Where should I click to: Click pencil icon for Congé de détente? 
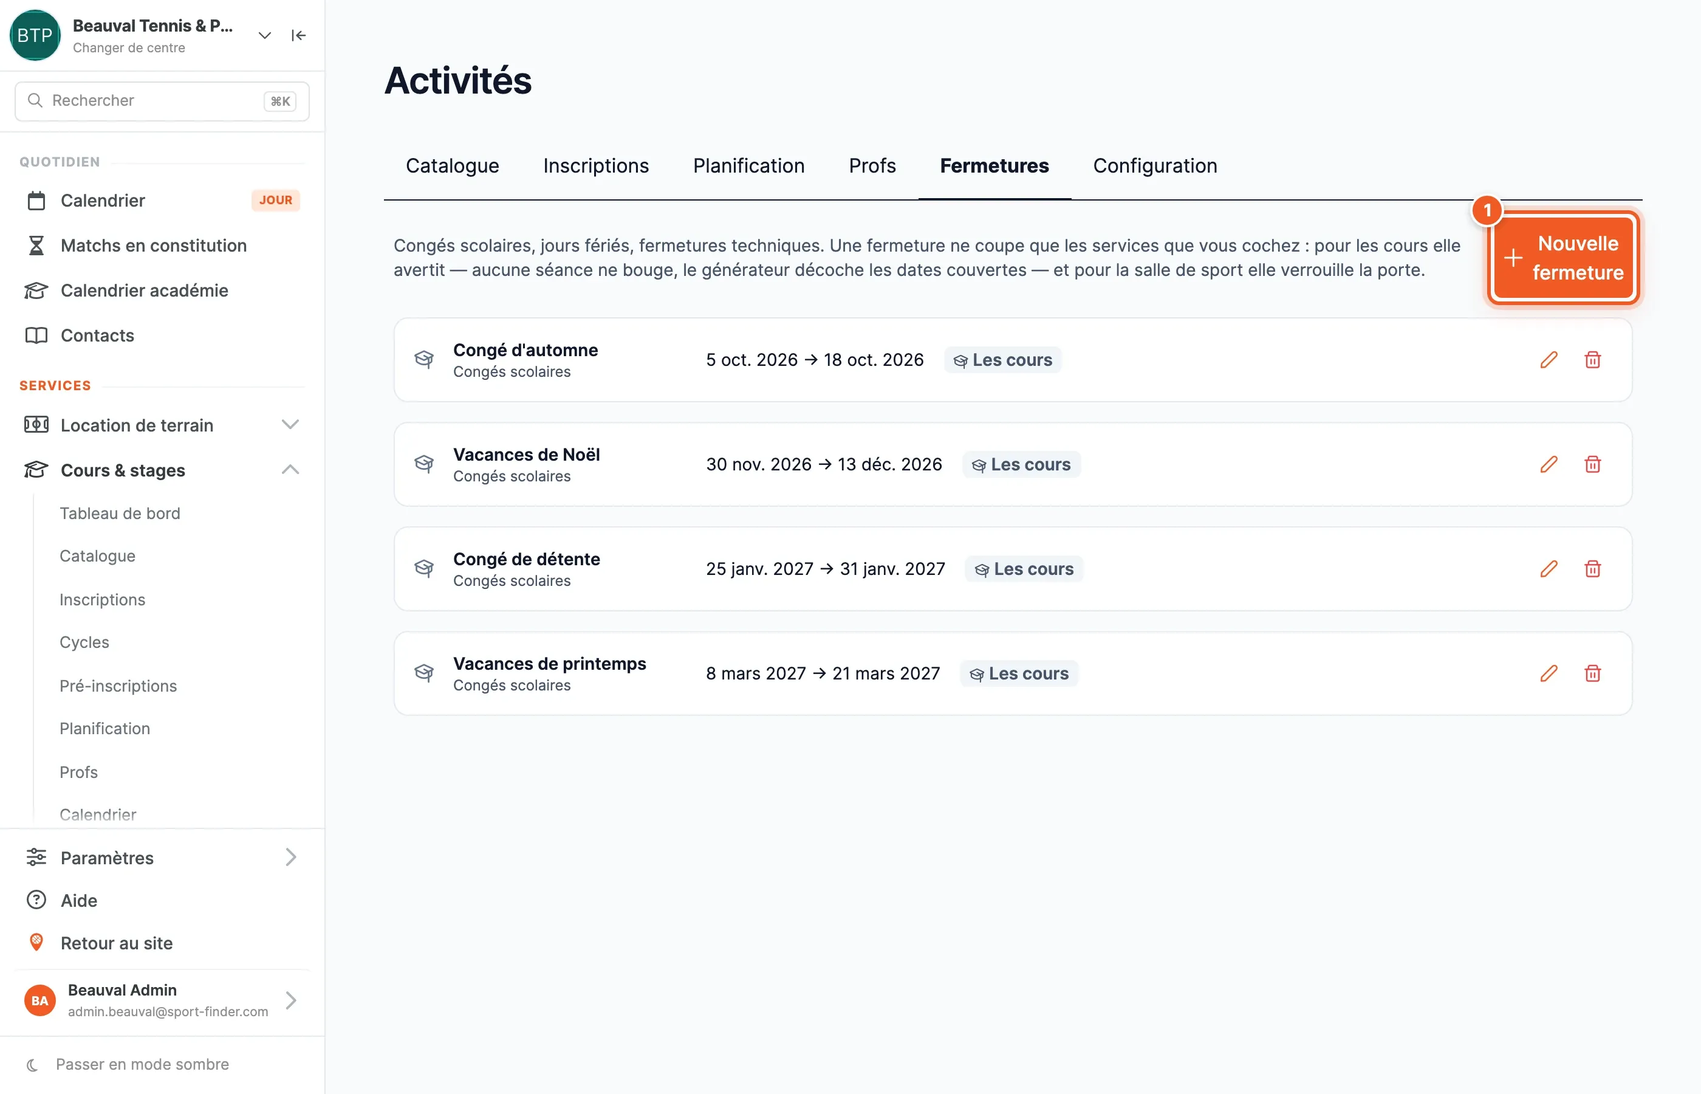(x=1549, y=569)
